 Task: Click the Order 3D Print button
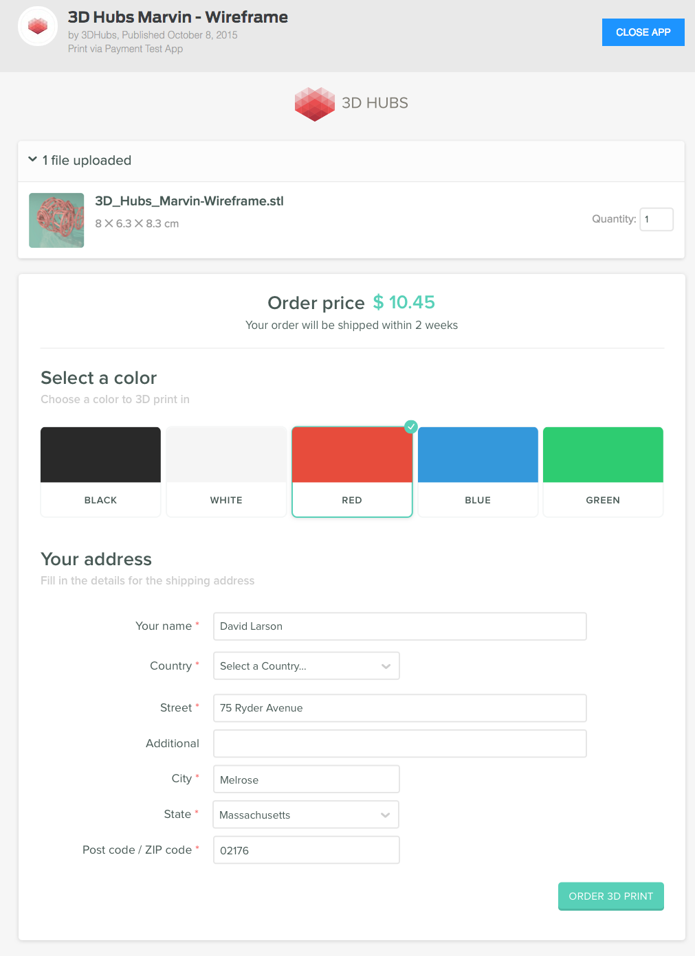[610, 896]
